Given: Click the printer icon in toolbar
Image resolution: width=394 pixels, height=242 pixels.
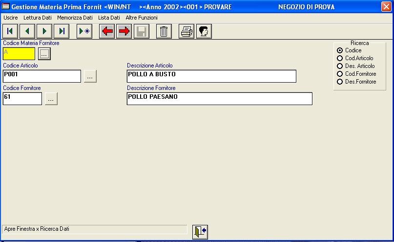Looking at the screenshot, I should click(x=186, y=31).
